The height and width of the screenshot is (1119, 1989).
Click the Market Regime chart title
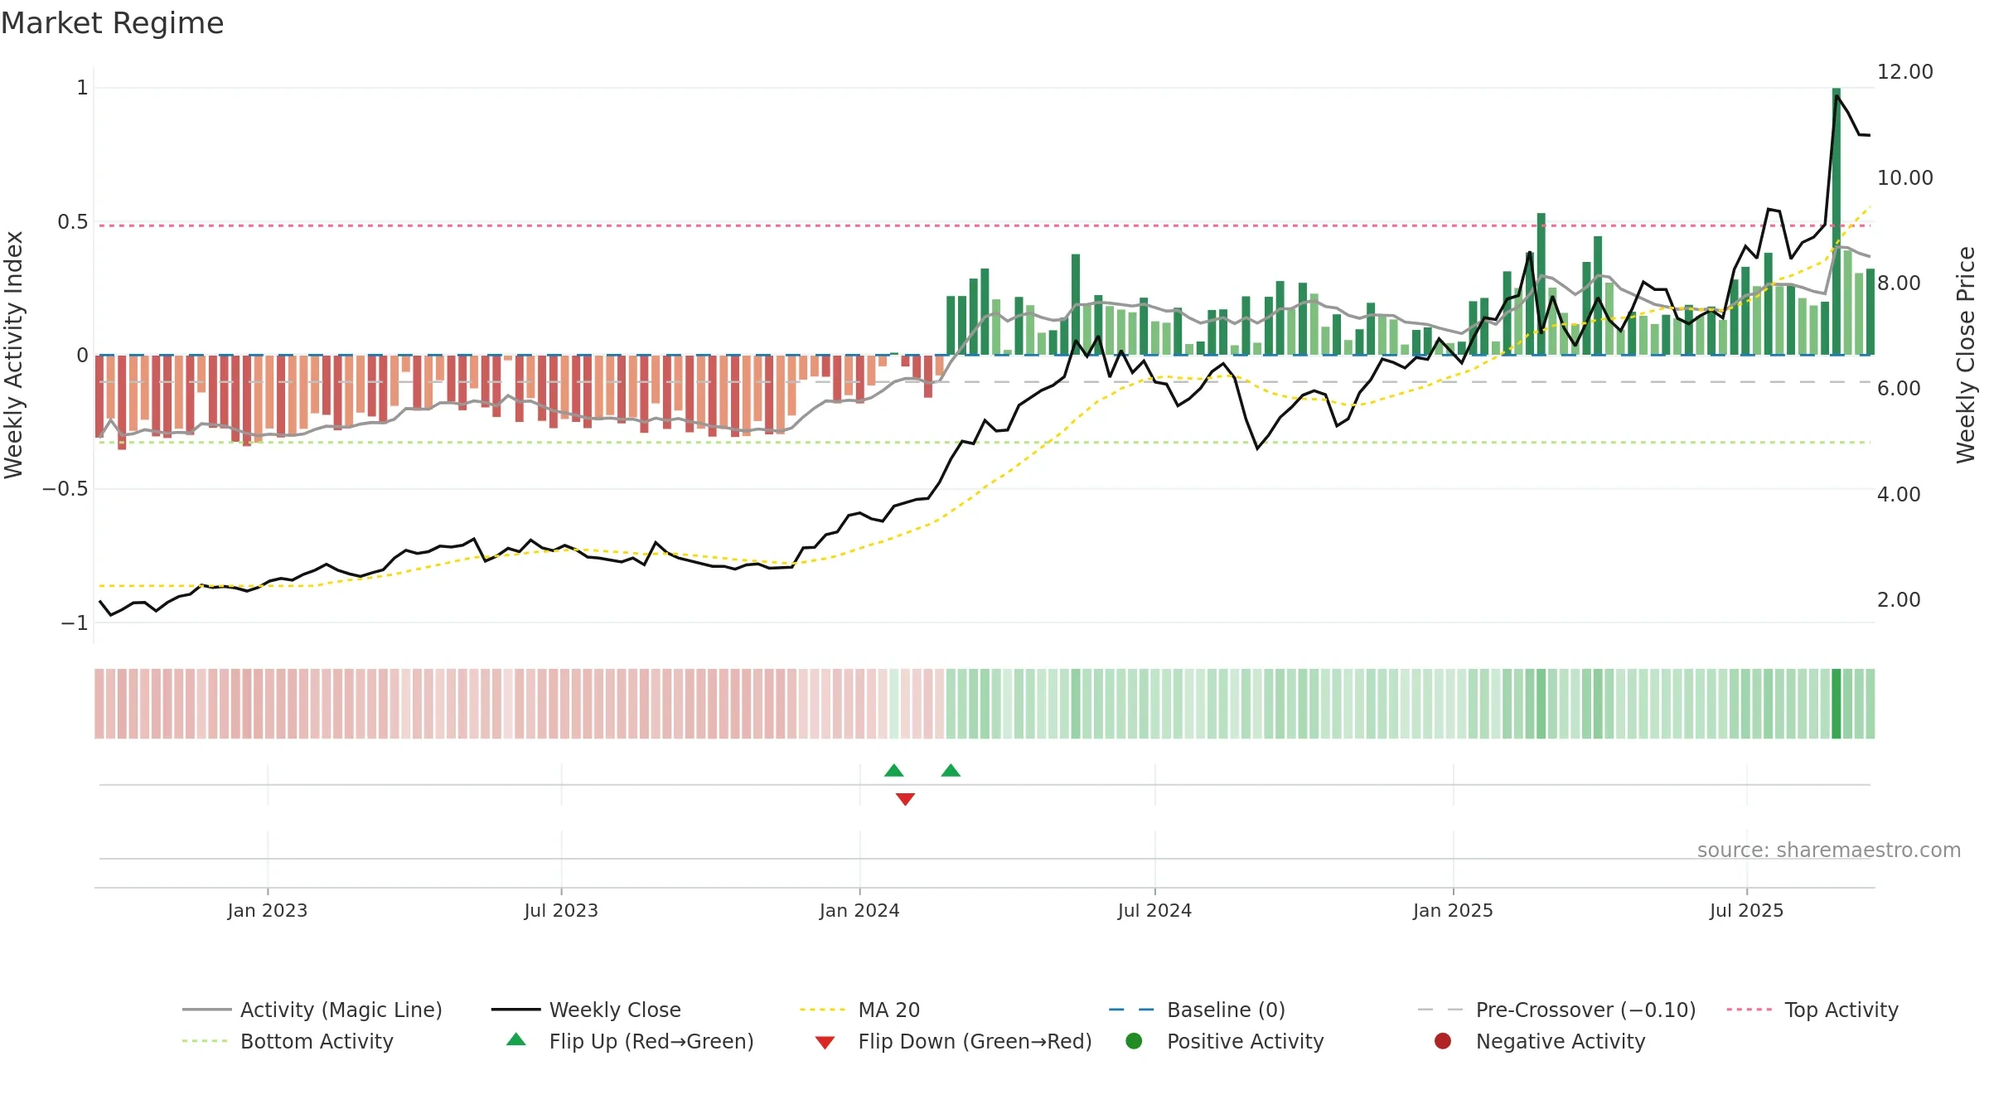(x=112, y=23)
